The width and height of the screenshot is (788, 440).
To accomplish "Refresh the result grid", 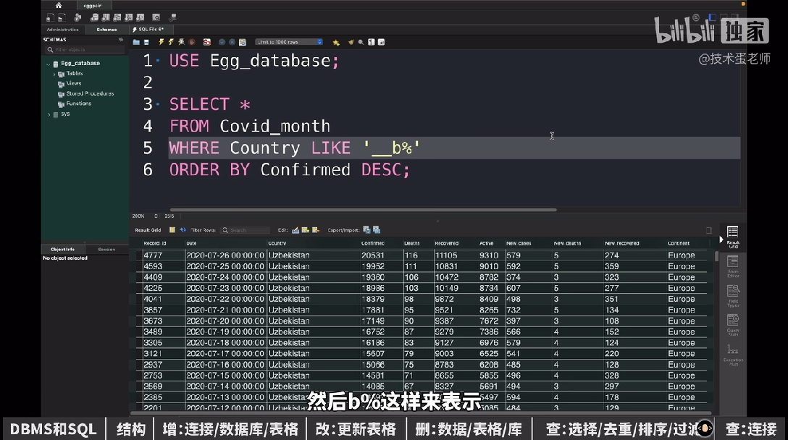I will click(182, 230).
